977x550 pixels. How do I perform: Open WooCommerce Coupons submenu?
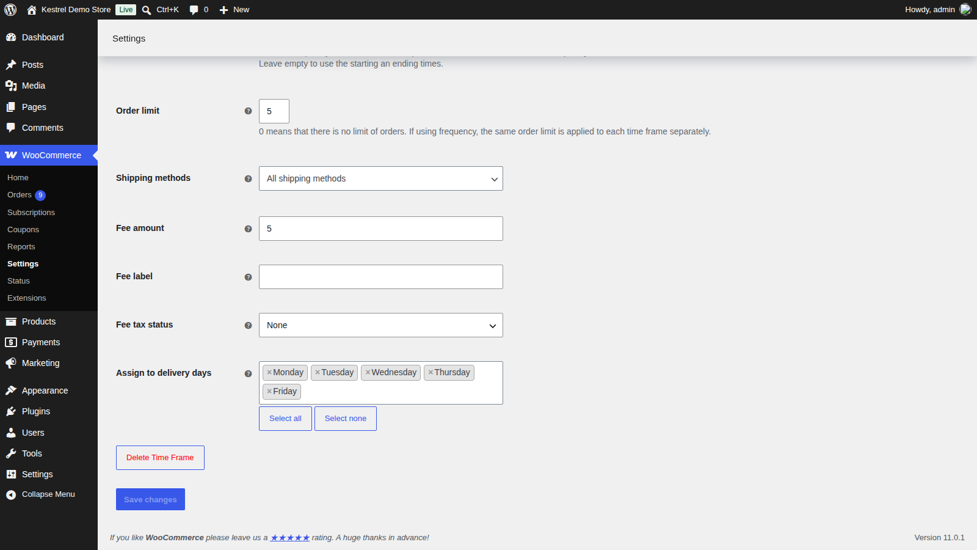(23, 230)
